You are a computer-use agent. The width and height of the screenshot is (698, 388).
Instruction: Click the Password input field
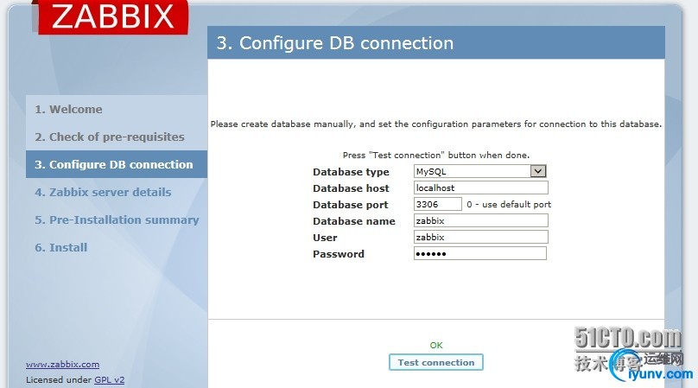pos(480,253)
